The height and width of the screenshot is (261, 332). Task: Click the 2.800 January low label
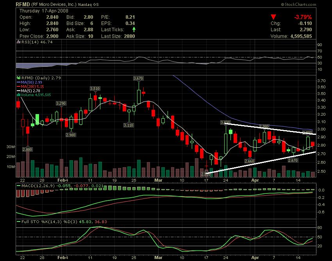pyautogui.click(x=27, y=149)
